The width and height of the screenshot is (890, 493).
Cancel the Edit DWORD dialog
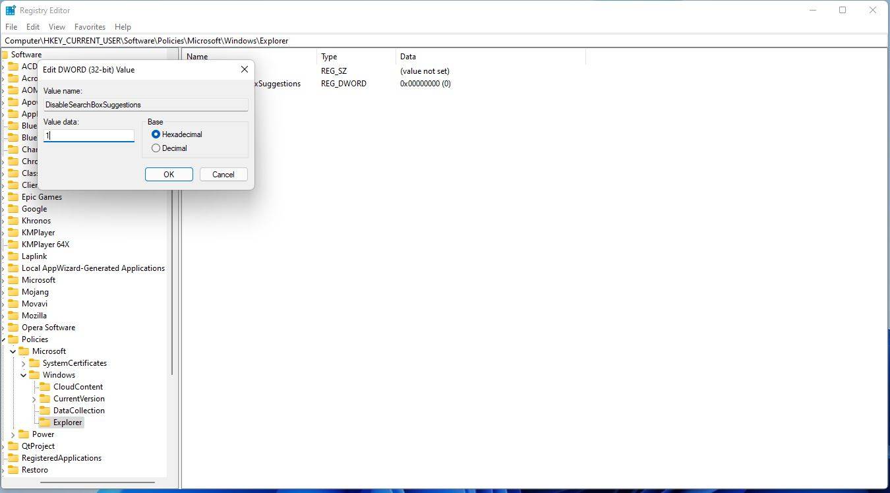point(223,174)
